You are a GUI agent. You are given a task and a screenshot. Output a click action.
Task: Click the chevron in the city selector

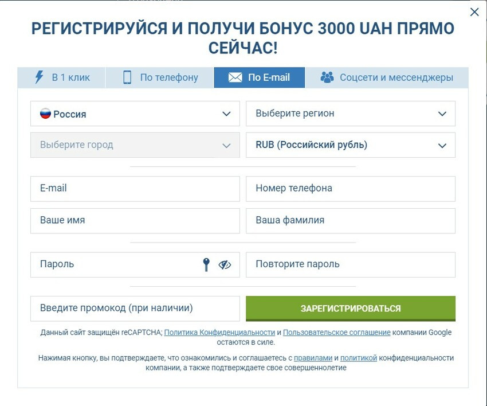[x=226, y=146]
